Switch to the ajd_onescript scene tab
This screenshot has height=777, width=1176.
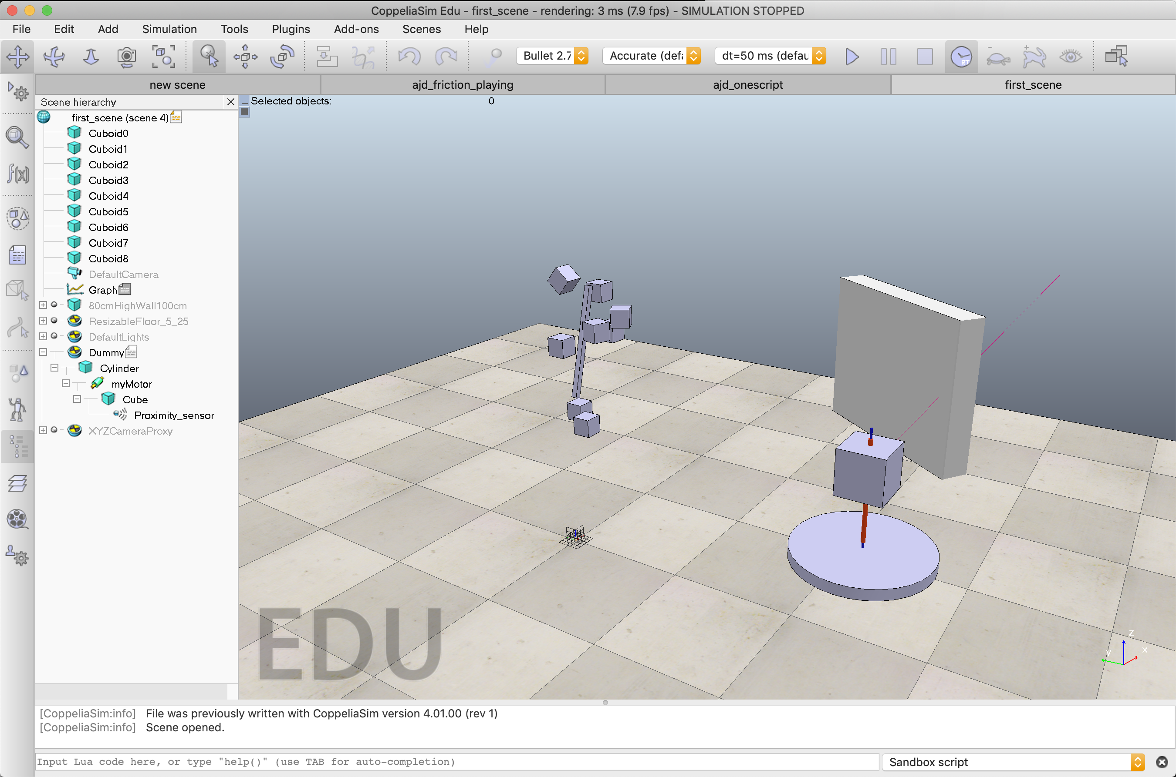(747, 85)
